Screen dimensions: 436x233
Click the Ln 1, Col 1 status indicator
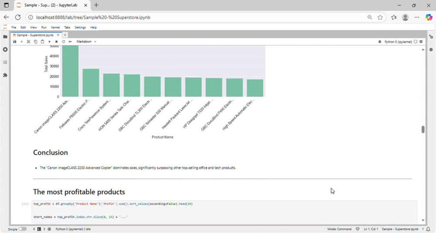click(x=371, y=229)
